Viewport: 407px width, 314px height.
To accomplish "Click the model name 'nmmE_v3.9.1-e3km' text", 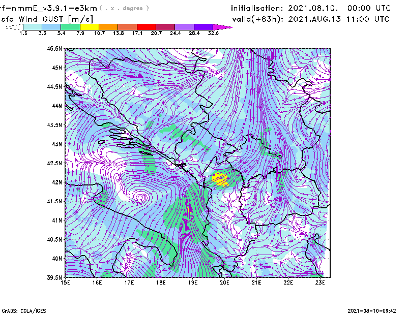I will (54, 8).
